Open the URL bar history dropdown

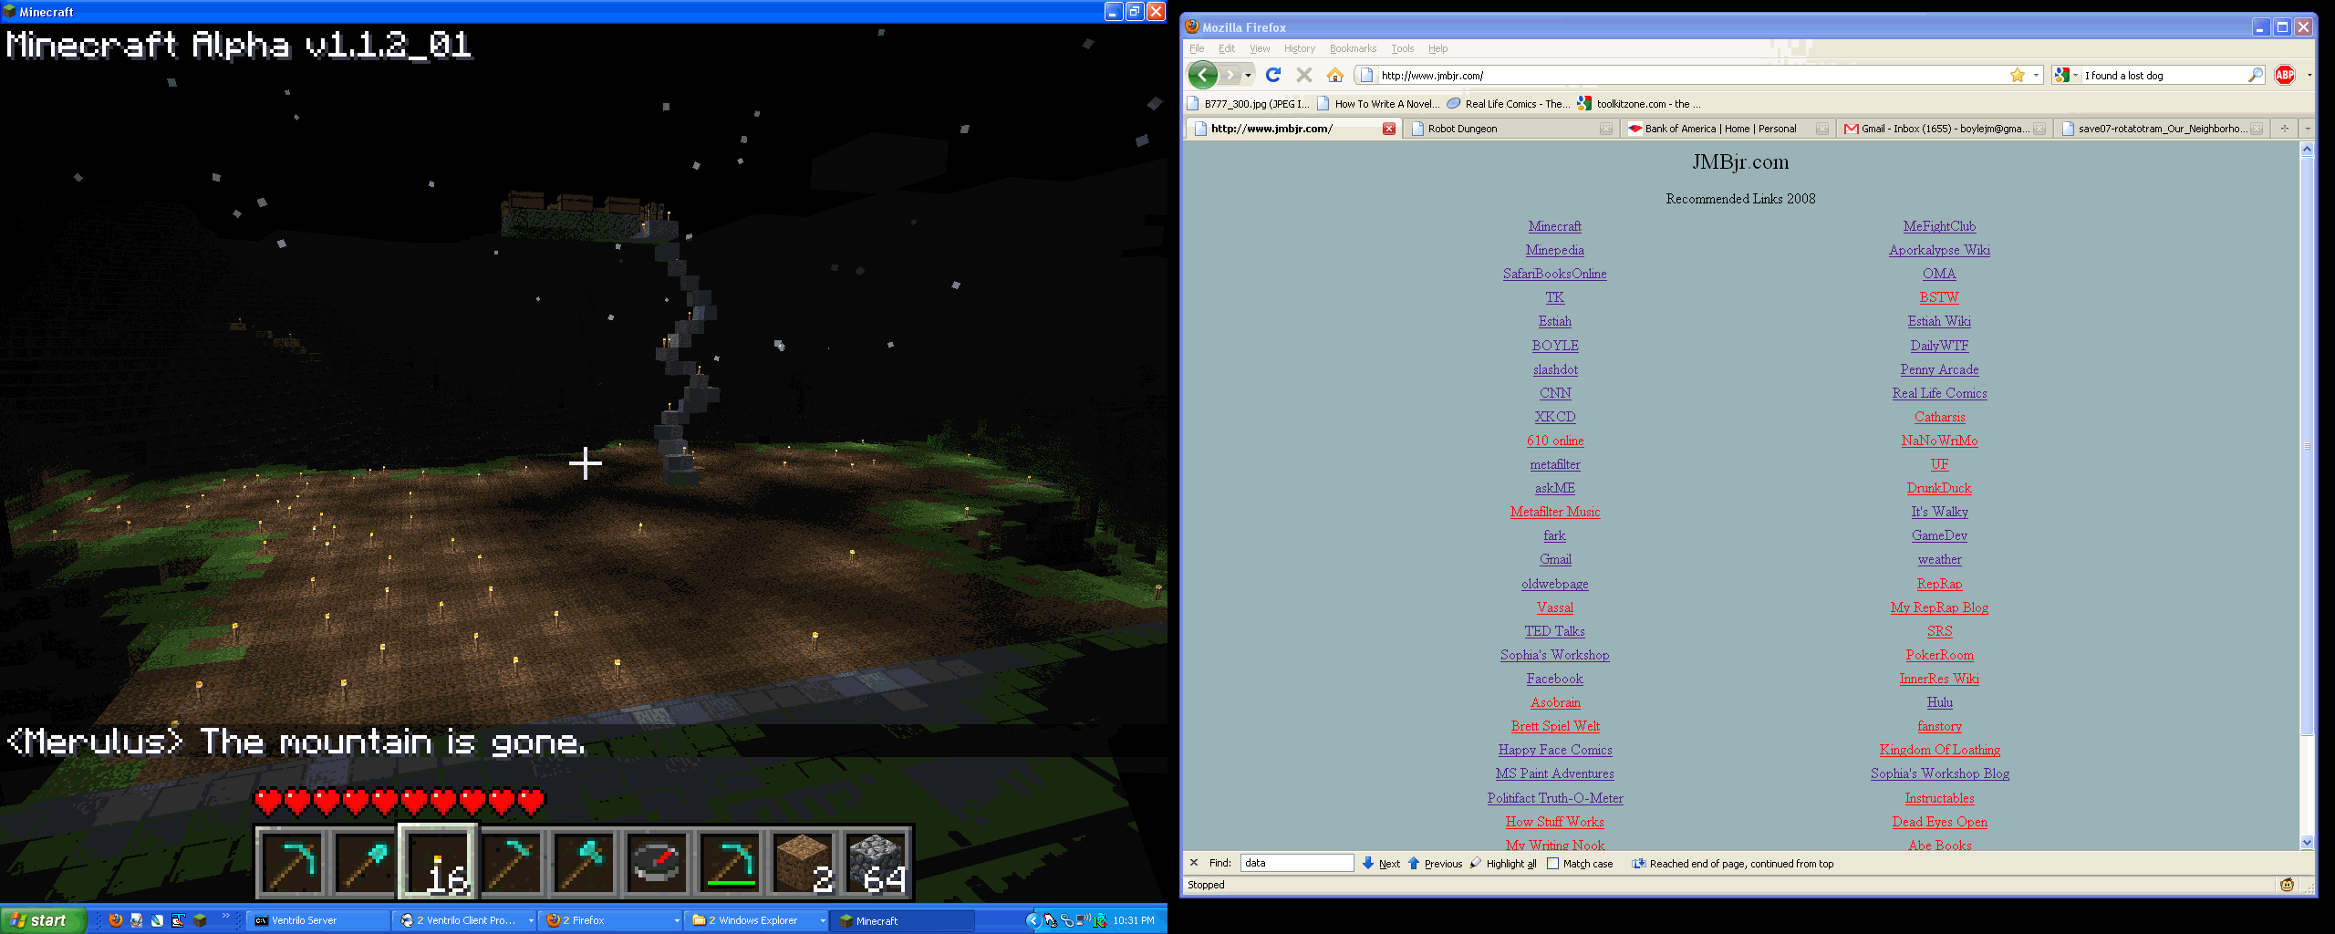click(2036, 75)
